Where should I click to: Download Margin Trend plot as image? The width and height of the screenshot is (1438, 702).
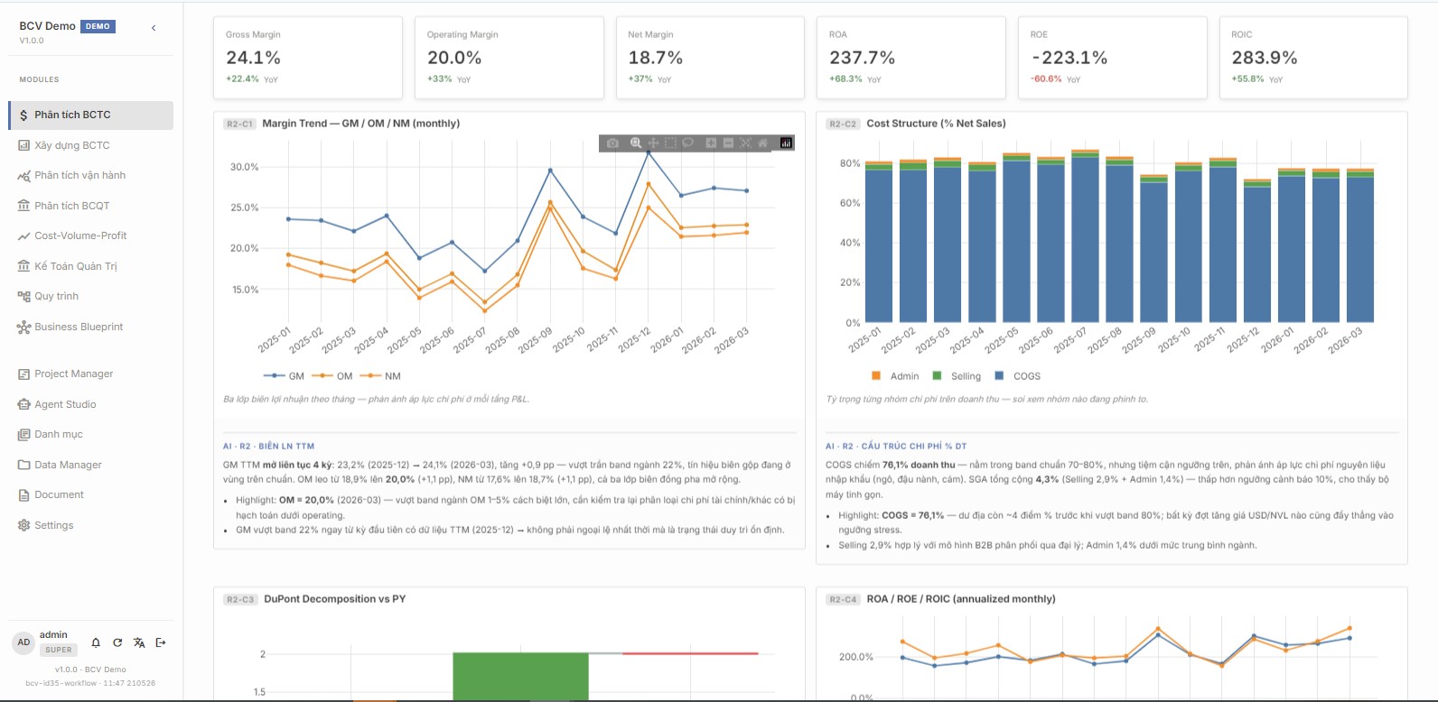pyautogui.click(x=612, y=143)
